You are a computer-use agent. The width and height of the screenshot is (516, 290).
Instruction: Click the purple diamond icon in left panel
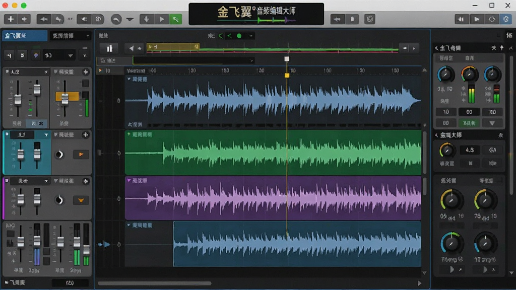(36, 55)
